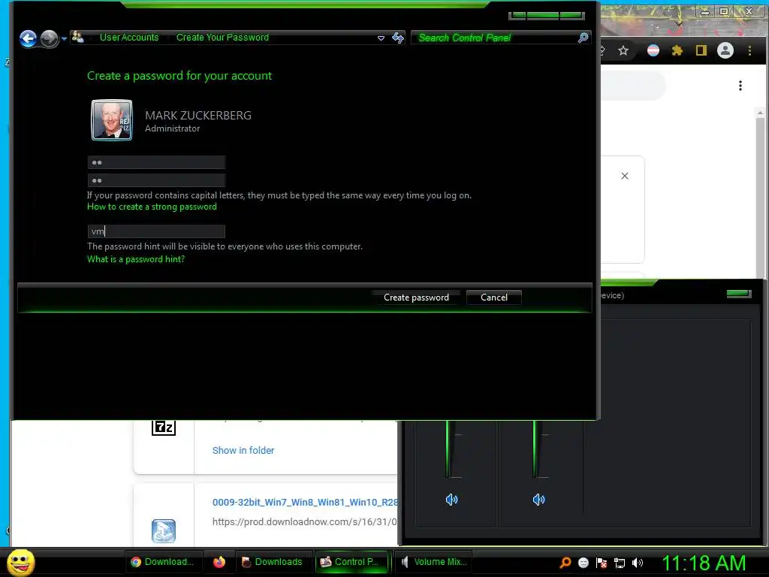
Task: Select Create Your Password breadcrumb
Action: (222, 38)
